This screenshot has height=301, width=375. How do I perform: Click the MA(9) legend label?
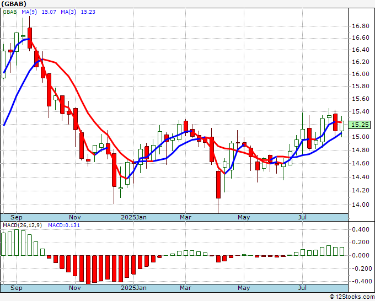click(29, 12)
